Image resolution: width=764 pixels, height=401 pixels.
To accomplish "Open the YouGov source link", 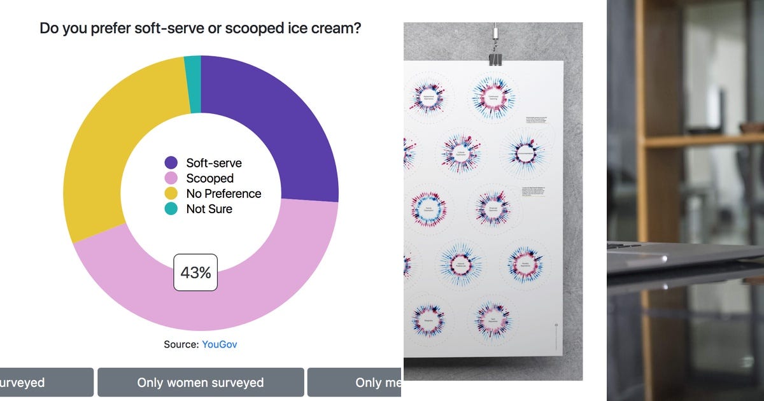I will 219,344.
